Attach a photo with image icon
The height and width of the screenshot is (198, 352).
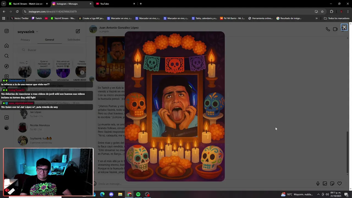(x=325, y=184)
